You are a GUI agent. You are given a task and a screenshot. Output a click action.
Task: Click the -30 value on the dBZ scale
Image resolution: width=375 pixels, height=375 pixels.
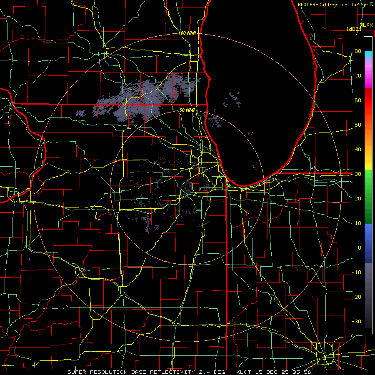[356, 321]
